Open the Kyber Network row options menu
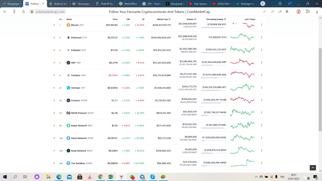This screenshot has width=322, height=181. click(262, 125)
